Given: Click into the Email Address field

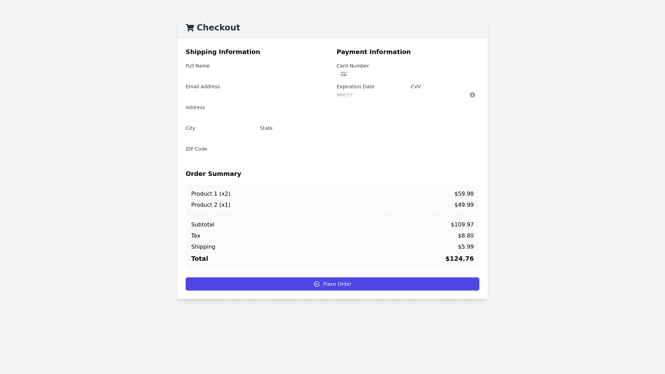Looking at the screenshot, I should pos(256,95).
